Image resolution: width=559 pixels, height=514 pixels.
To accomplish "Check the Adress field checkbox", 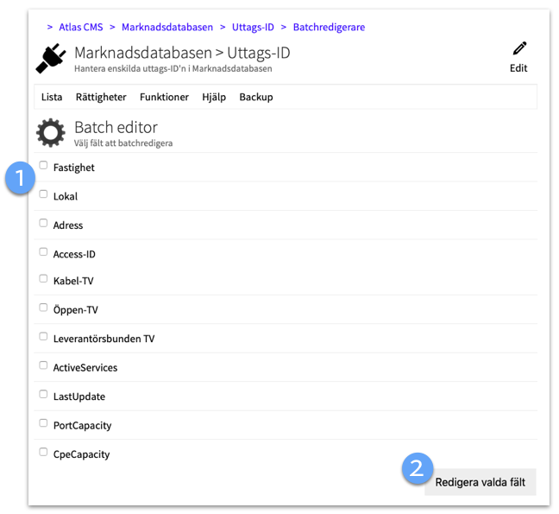I will 44,223.
